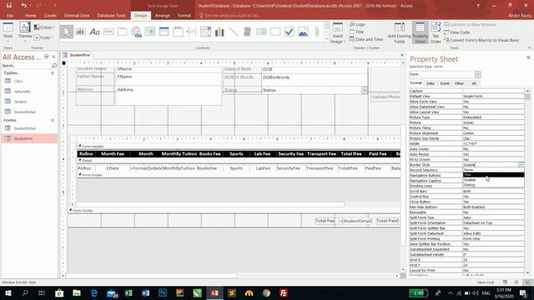Click View Code in Tools group
This screenshot has height=300, width=534.
click(x=456, y=32)
